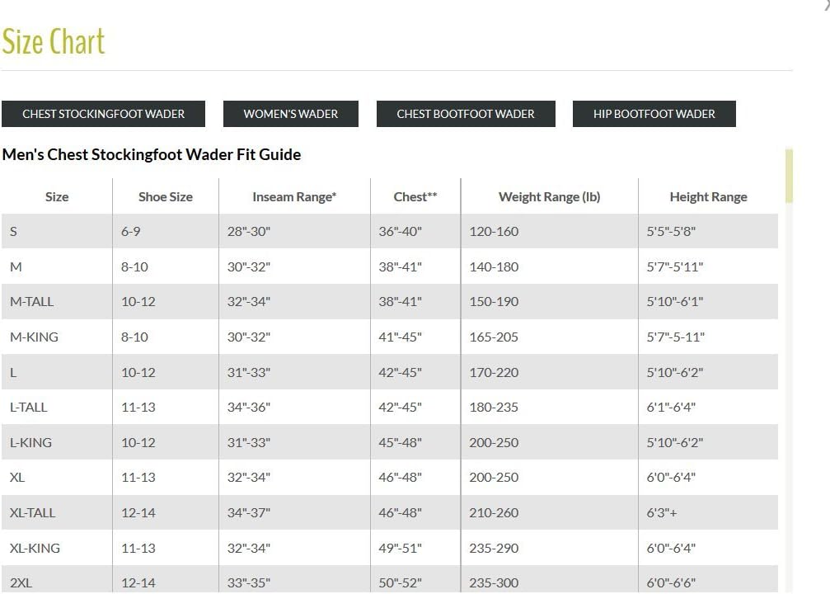Select the M-TALL size row label
830x594 pixels.
tap(32, 302)
